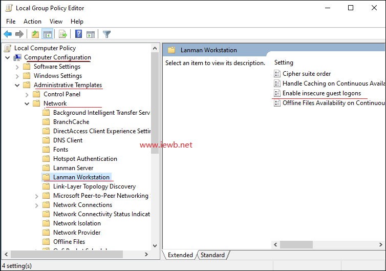The width and height of the screenshot is (386, 271).
Task: Open the Help menu
Action: 77,22
